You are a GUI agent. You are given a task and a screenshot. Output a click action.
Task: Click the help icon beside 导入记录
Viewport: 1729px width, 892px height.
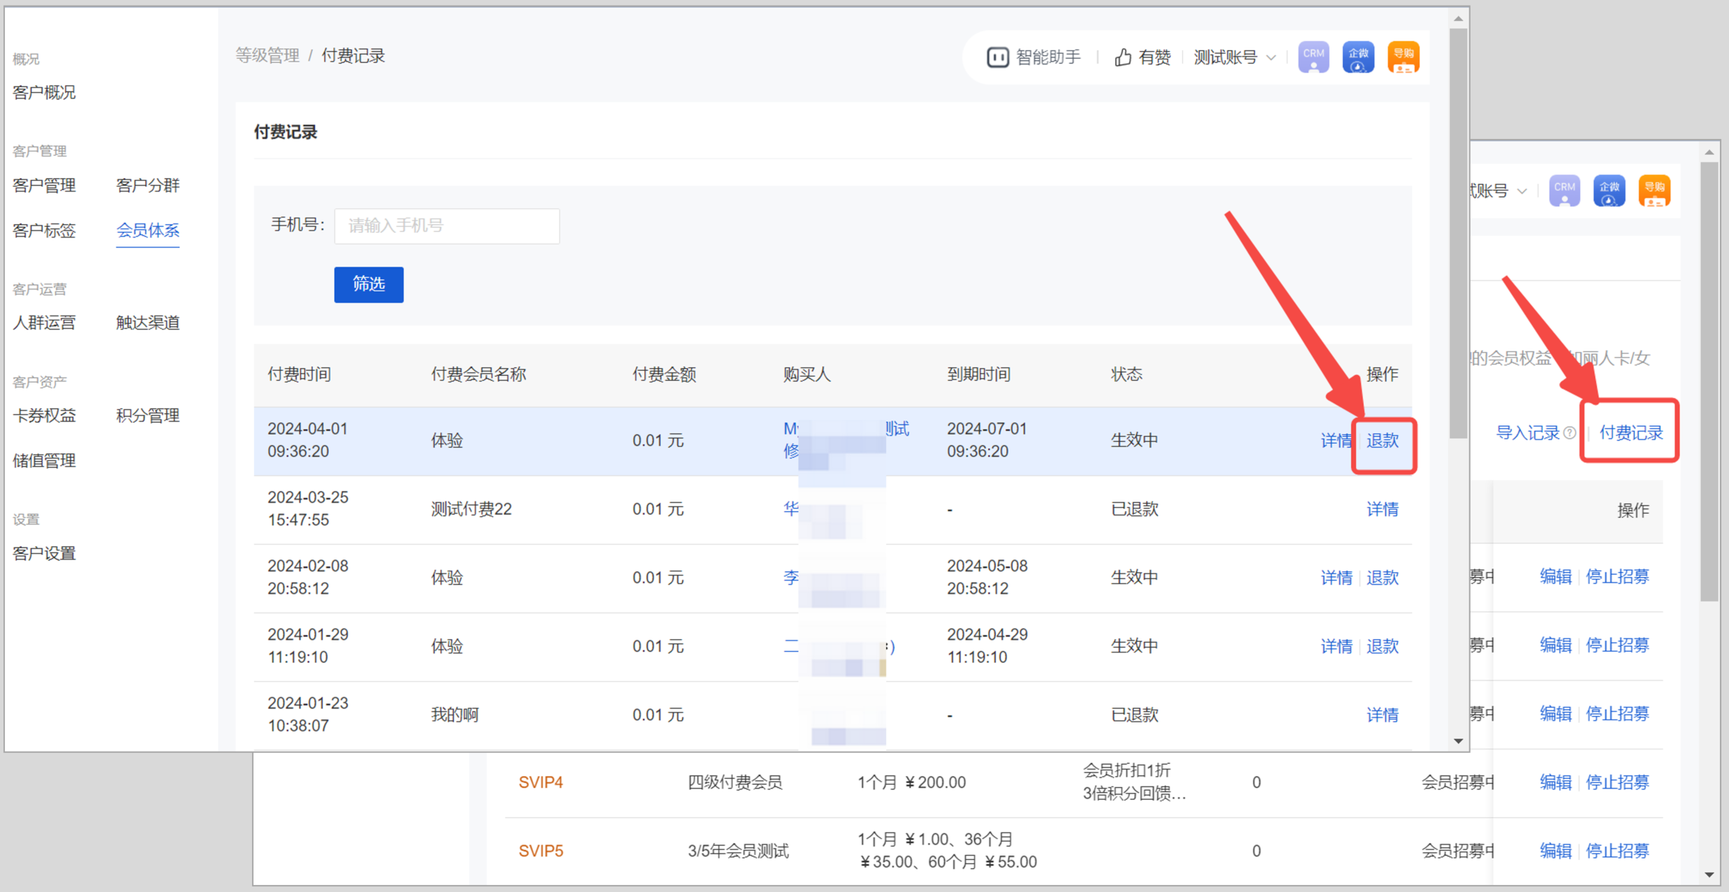click(x=1570, y=433)
